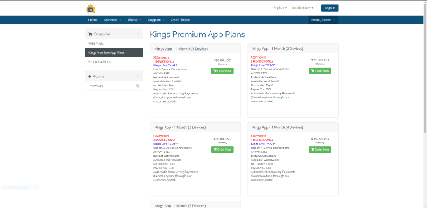This screenshot has height=208, width=427.
Task: Click Kings App - 1 Month (5 Devices) heading
Action: click(x=180, y=206)
